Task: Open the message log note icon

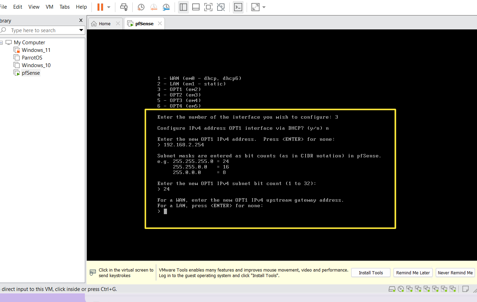Action: pos(466,289)
